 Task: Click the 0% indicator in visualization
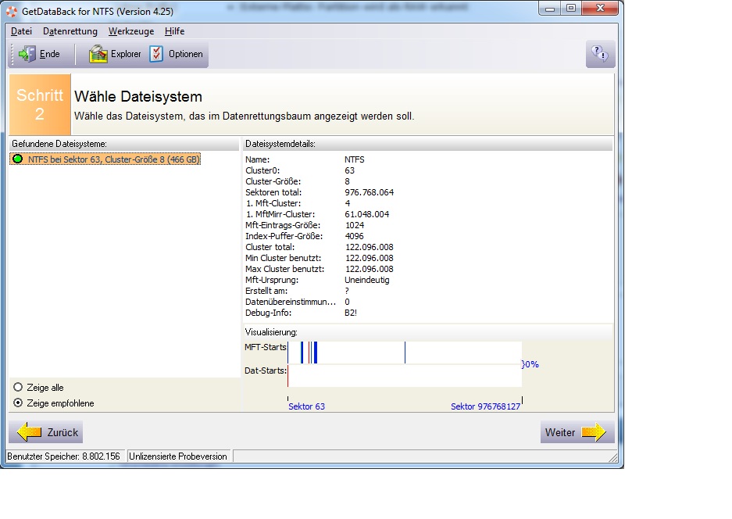[x=530, y=364]
